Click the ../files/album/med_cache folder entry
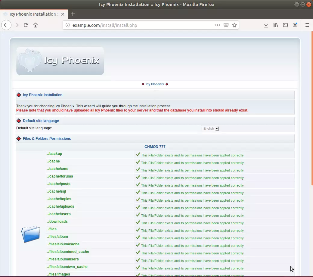Screen dimensions: 313x277 pos(68,252)
